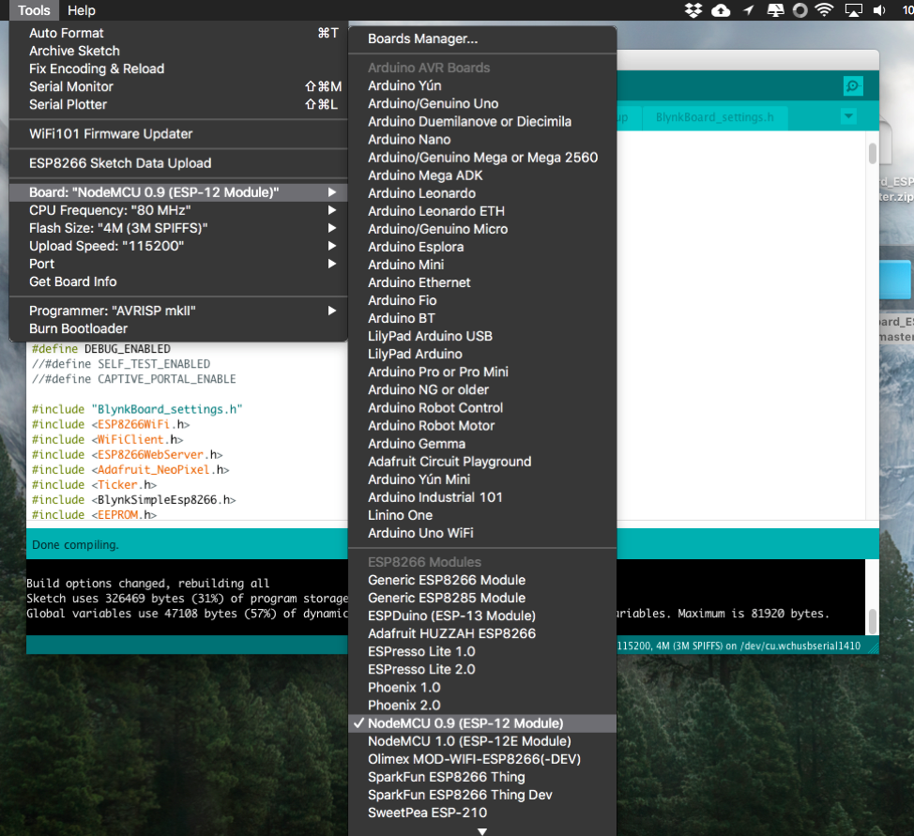914x836 pixels.
Task: Select NodeMCU 1.0 (ESP-12E Module) board
Action: click(x=468, y=741)
